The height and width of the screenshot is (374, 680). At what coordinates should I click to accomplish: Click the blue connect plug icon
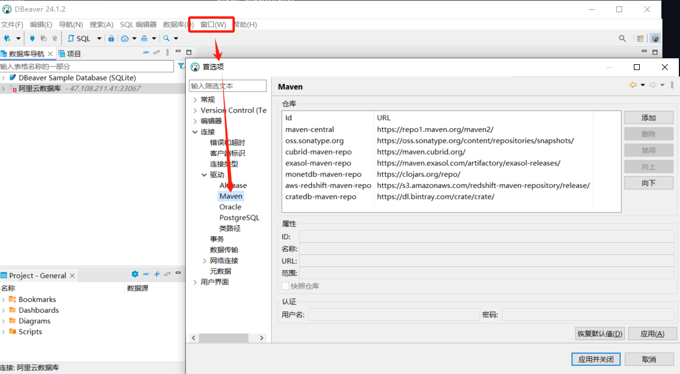(32, 38)
